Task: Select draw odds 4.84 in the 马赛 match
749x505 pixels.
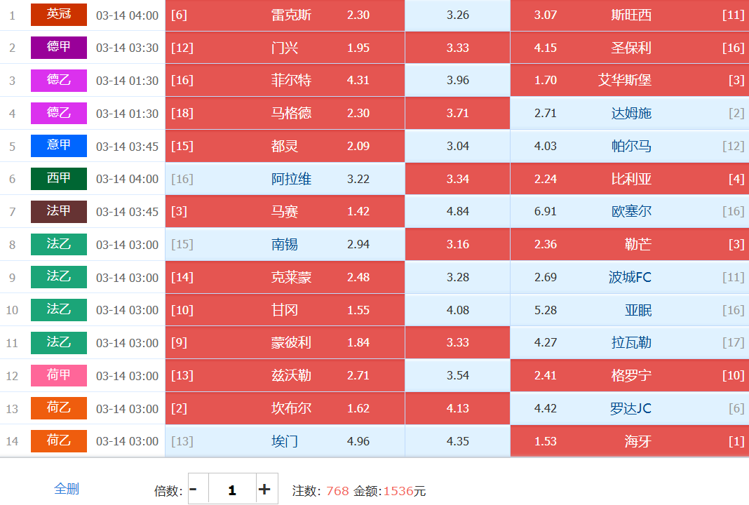Action: [x=457, y=211]
